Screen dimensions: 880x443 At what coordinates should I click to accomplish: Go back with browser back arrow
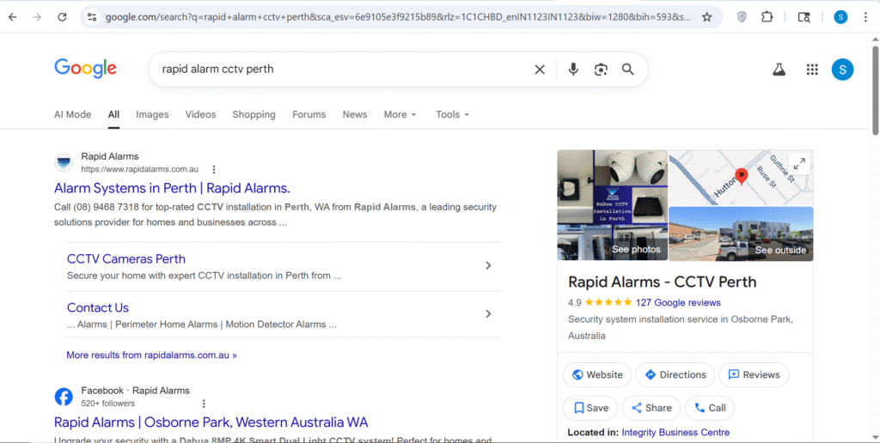12,17
